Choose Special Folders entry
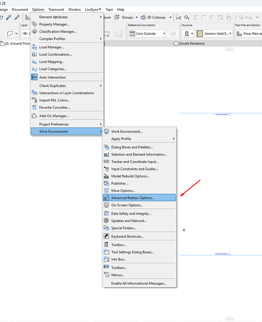 140,228
